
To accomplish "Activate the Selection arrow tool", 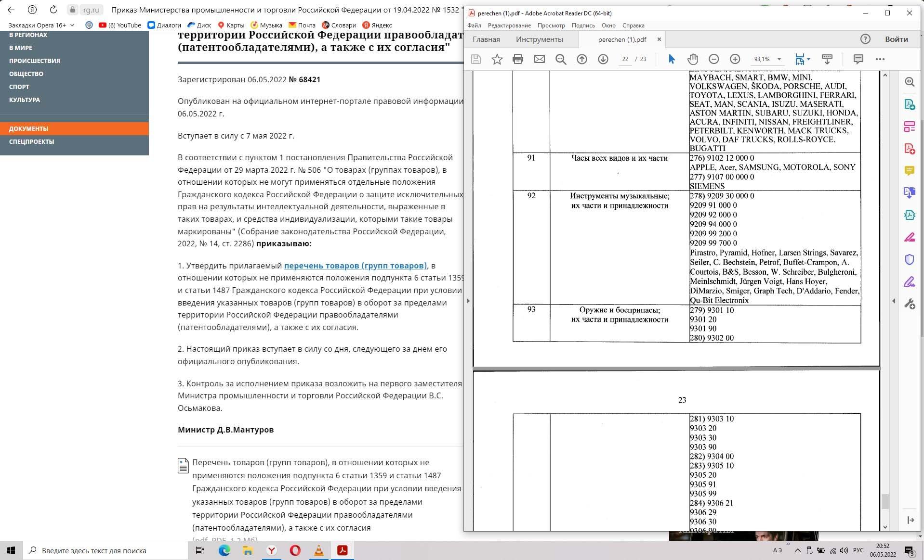I will (x=672, y=59).
